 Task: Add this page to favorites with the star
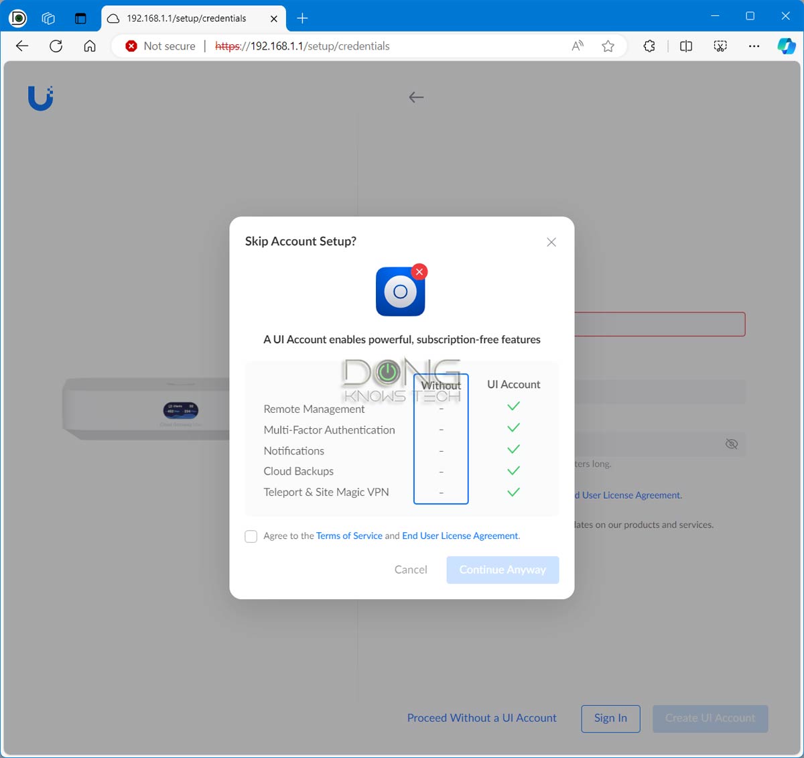[608, 46]
